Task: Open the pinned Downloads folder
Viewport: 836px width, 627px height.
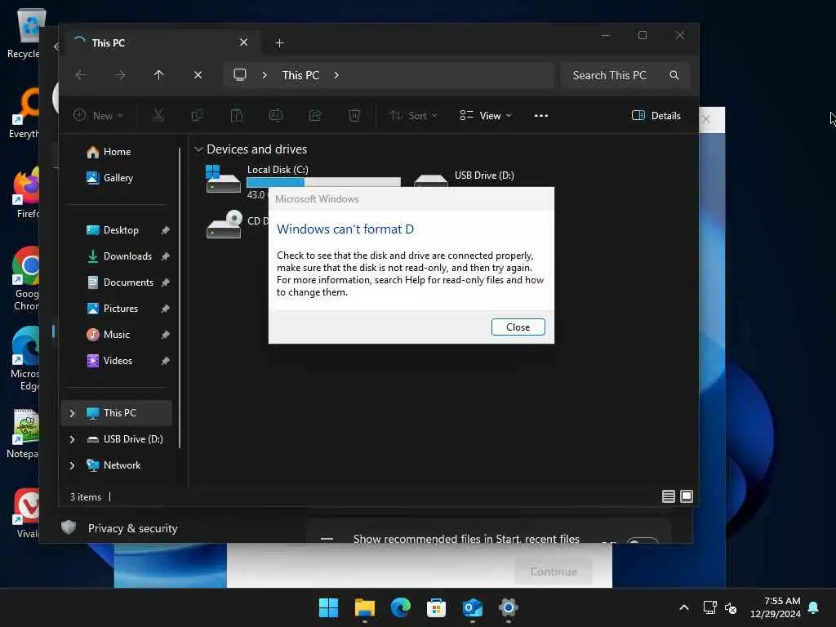Action: pyautogui.click(x=119, y=256)
